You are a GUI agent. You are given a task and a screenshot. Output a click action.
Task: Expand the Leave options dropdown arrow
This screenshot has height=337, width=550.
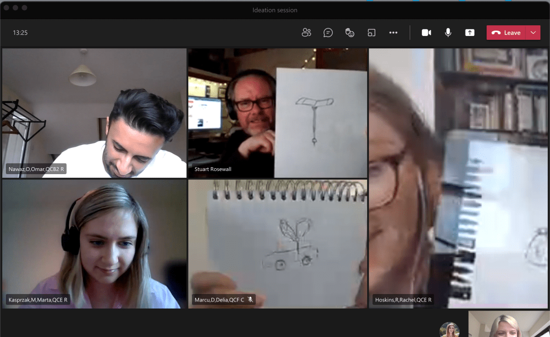click(x=533, y=33)
